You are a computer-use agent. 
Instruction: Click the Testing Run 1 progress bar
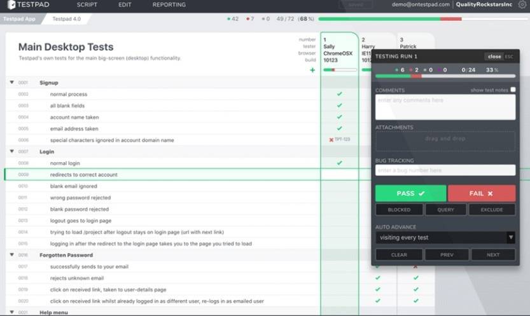[445, 76]
